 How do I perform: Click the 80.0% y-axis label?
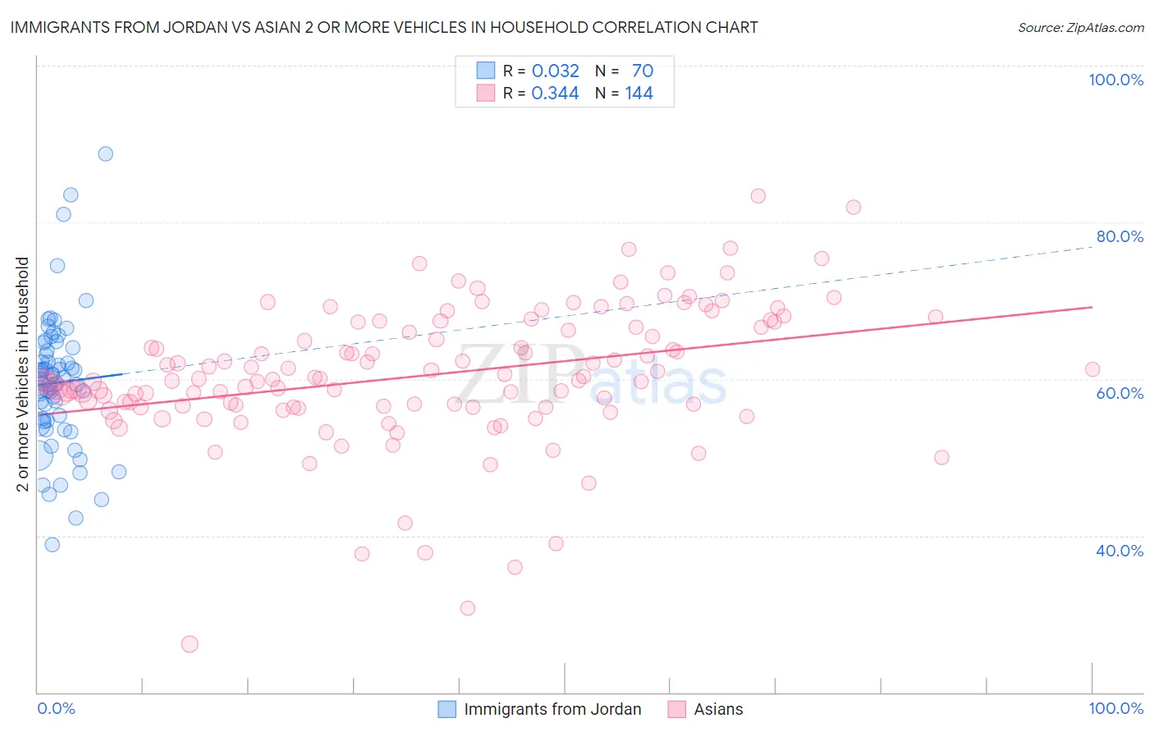click(x=1120, y=236)
